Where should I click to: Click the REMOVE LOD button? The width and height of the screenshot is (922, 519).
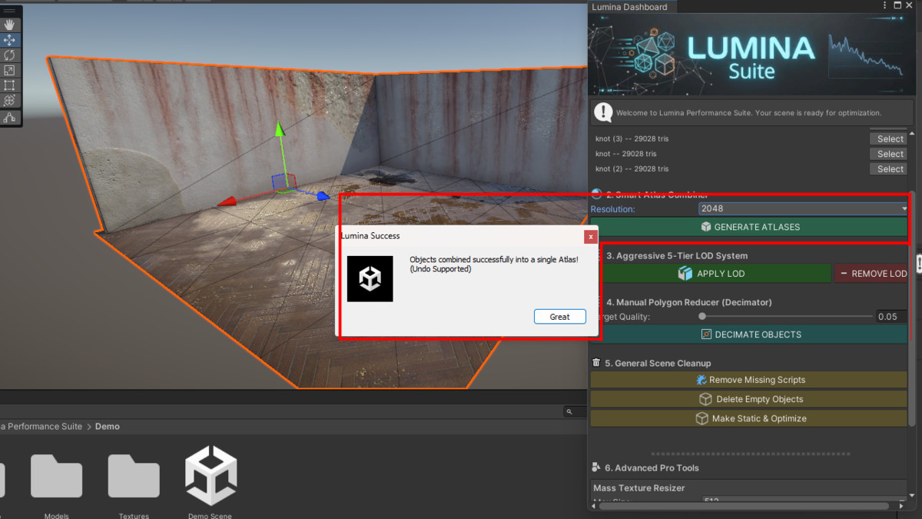click(x=871, y=274)
